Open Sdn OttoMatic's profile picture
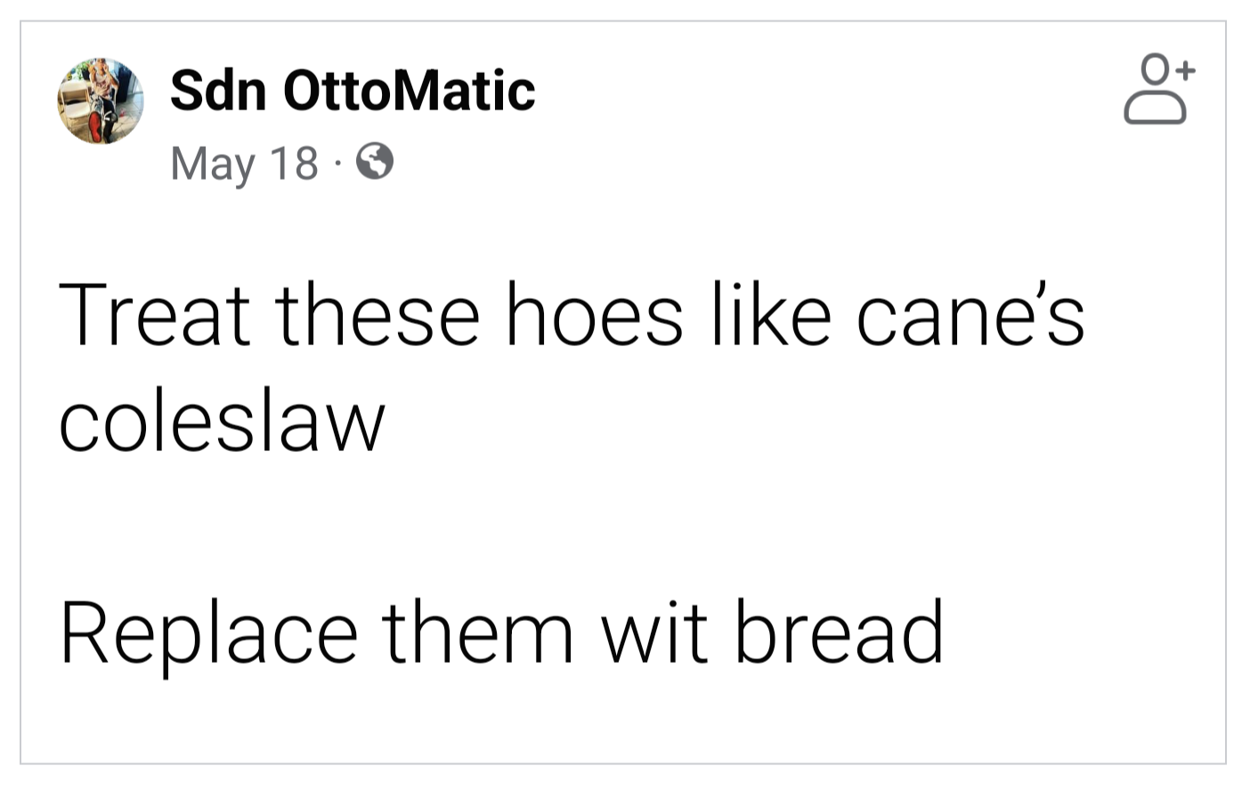Screen dimensions: 1250x798 click(101, 101)
